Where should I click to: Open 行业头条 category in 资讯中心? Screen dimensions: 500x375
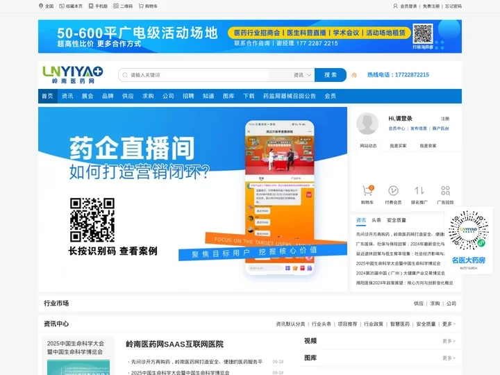click(322, 324)
